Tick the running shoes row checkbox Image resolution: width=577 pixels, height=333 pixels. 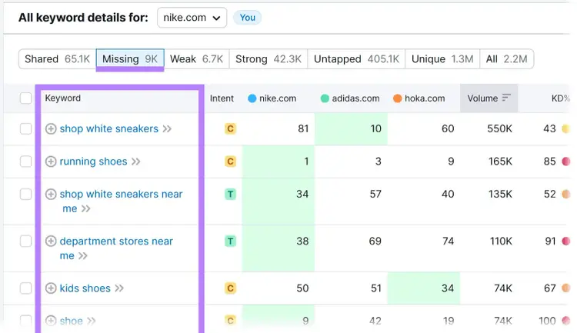tap(25, 162)
